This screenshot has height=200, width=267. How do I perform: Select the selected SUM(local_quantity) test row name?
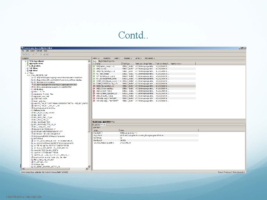click(x=105, y=86)
